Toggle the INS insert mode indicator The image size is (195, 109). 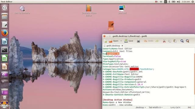click(x=190, y=107)
